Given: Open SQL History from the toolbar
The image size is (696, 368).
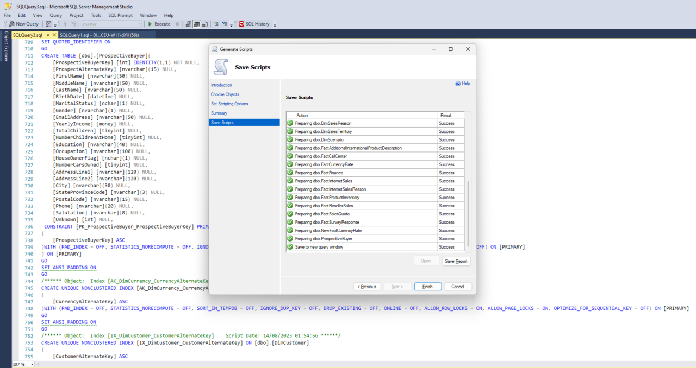Looking at the screenshot, I should [256, 24].
